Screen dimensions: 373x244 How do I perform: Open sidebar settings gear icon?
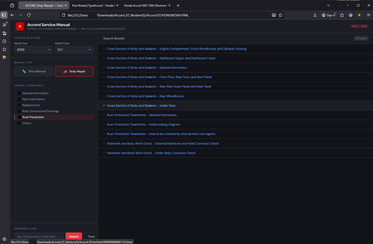(4, 239)
